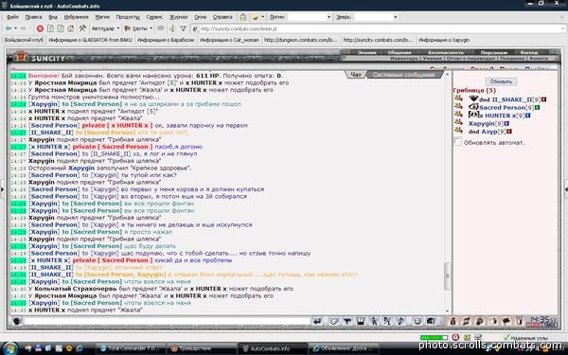The height and width of the screenshot is (355, 568).
Task: Click the smiley emoticons icon
Action: pyautogui.click(x=417, y=321)
